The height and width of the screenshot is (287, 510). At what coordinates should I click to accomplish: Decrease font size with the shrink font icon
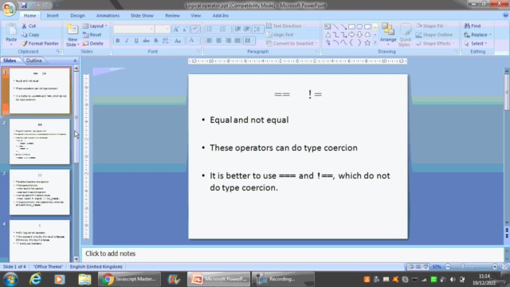[184, 29]
